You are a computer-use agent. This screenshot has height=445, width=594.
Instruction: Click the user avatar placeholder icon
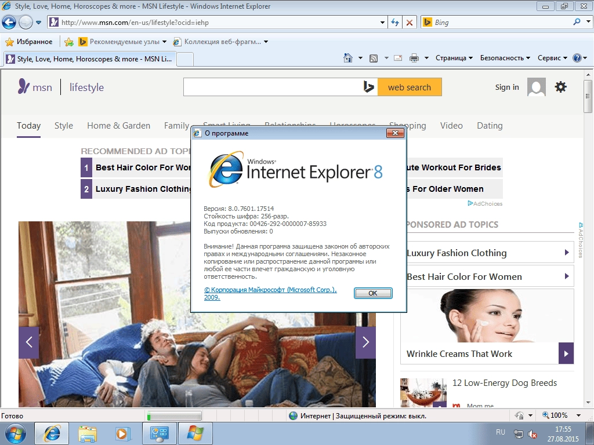pos(537,87)
